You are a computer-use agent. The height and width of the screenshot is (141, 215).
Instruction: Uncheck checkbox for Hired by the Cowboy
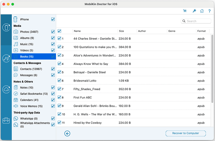pyautogui.click(x=59, y=122)
